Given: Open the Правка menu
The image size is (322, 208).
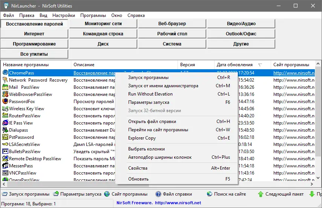Looking at the screenshot, I should [x=27, y=15].
